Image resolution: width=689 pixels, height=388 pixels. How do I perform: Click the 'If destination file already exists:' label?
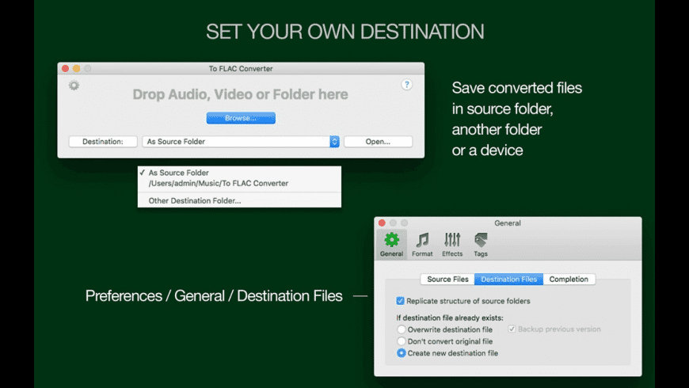pyautogui.click(x=450, y=318)
